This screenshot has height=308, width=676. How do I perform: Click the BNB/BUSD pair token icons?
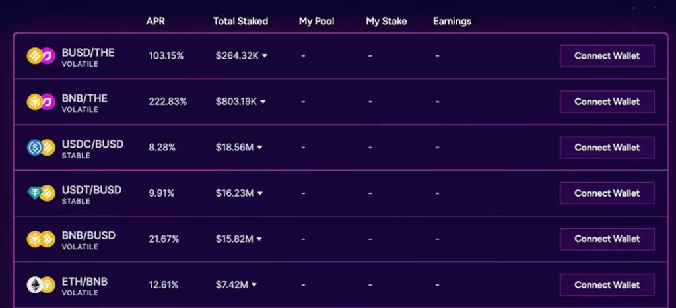(x=41, y=239)
